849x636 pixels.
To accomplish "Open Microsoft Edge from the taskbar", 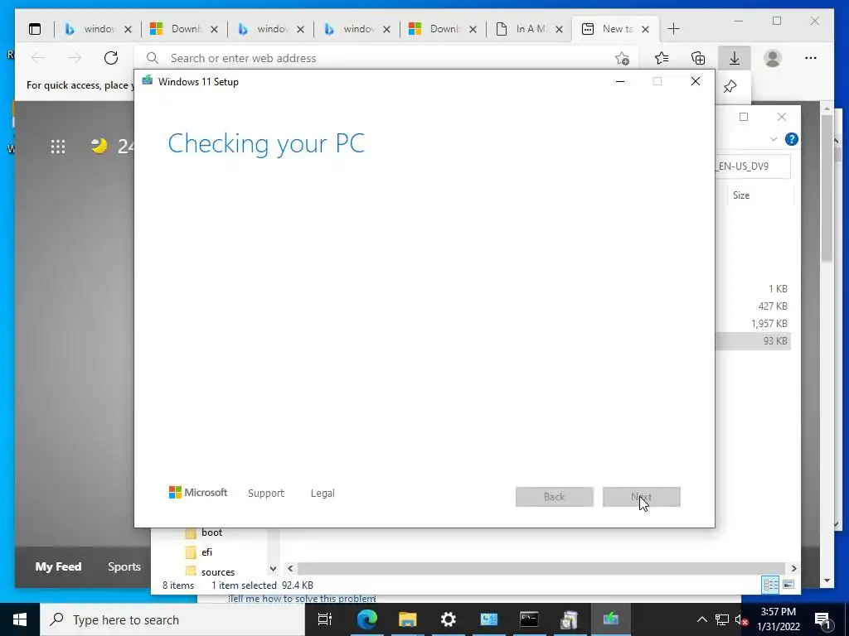I will point(366,619).
